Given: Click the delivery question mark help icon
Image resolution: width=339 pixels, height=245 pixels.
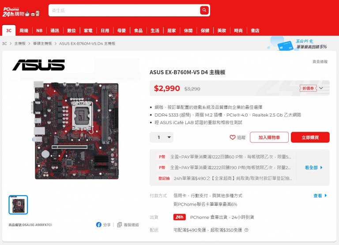Looking at the screenshot, I should [x=246, y=230].
